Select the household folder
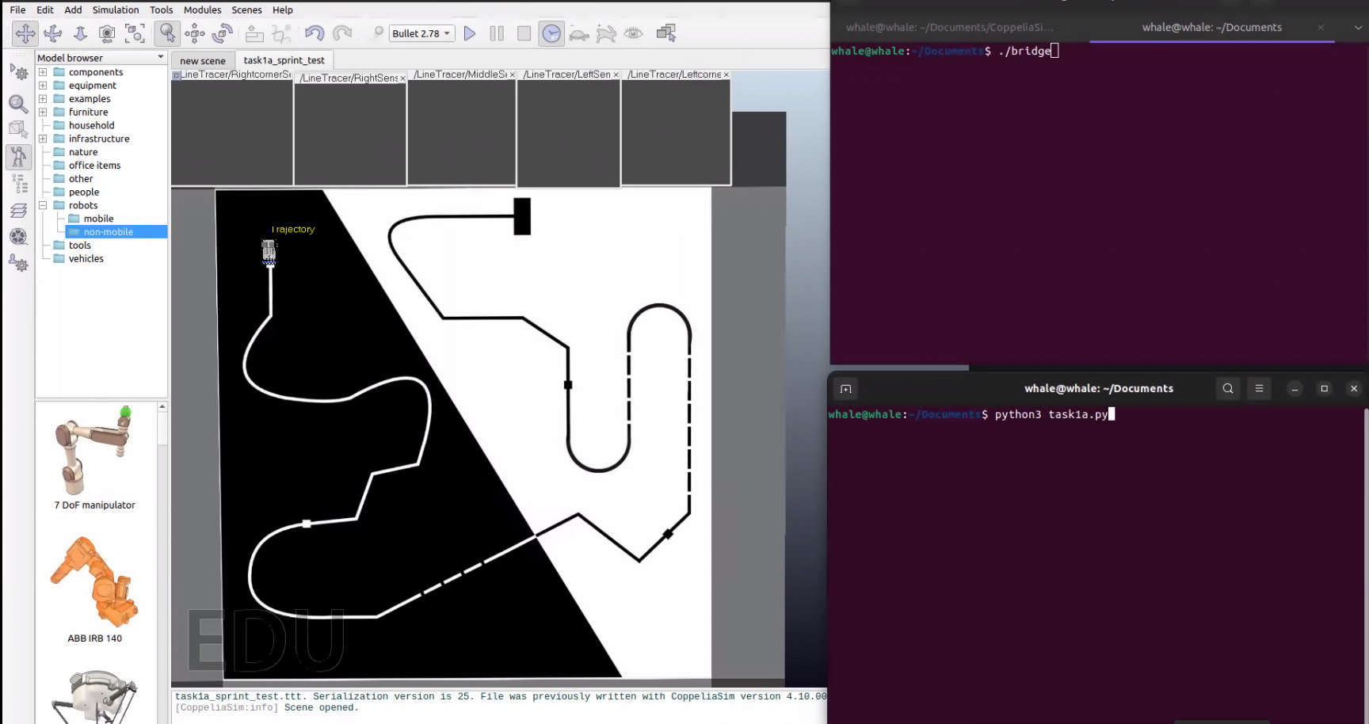Image resolution: width=1369 pixels, height=724 pixels. click(x=91, y=125)
